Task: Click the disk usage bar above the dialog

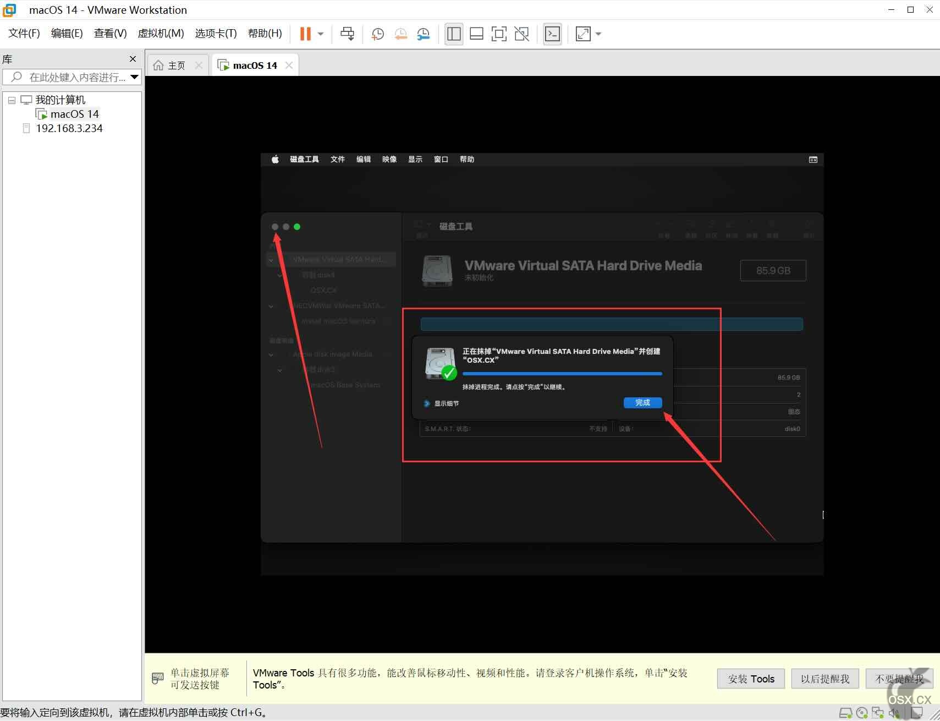Action: pos(612,324)
